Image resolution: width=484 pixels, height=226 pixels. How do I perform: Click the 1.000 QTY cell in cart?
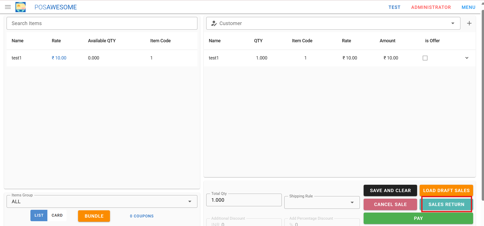[x=262, y=58]
